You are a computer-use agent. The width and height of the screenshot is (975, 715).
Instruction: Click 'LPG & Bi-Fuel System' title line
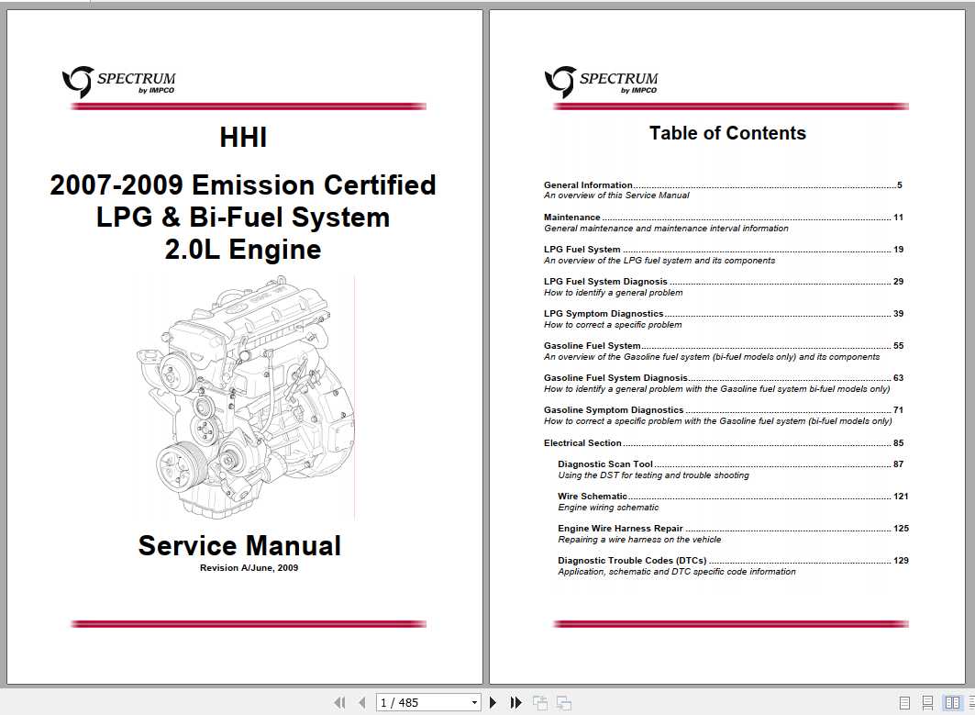pos(243,218)
